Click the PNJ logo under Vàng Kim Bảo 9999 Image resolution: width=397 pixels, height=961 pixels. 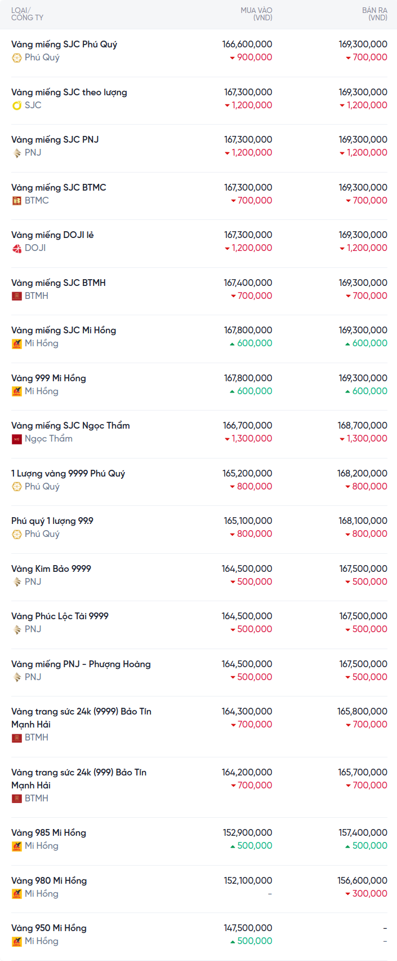tap(17, 582)
